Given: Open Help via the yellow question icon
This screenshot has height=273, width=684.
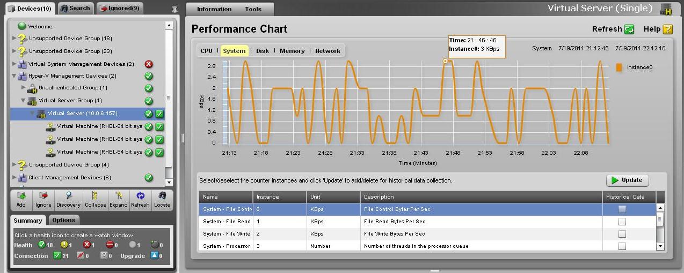Looking at the screenshot, I should click(x=667, y=29).
